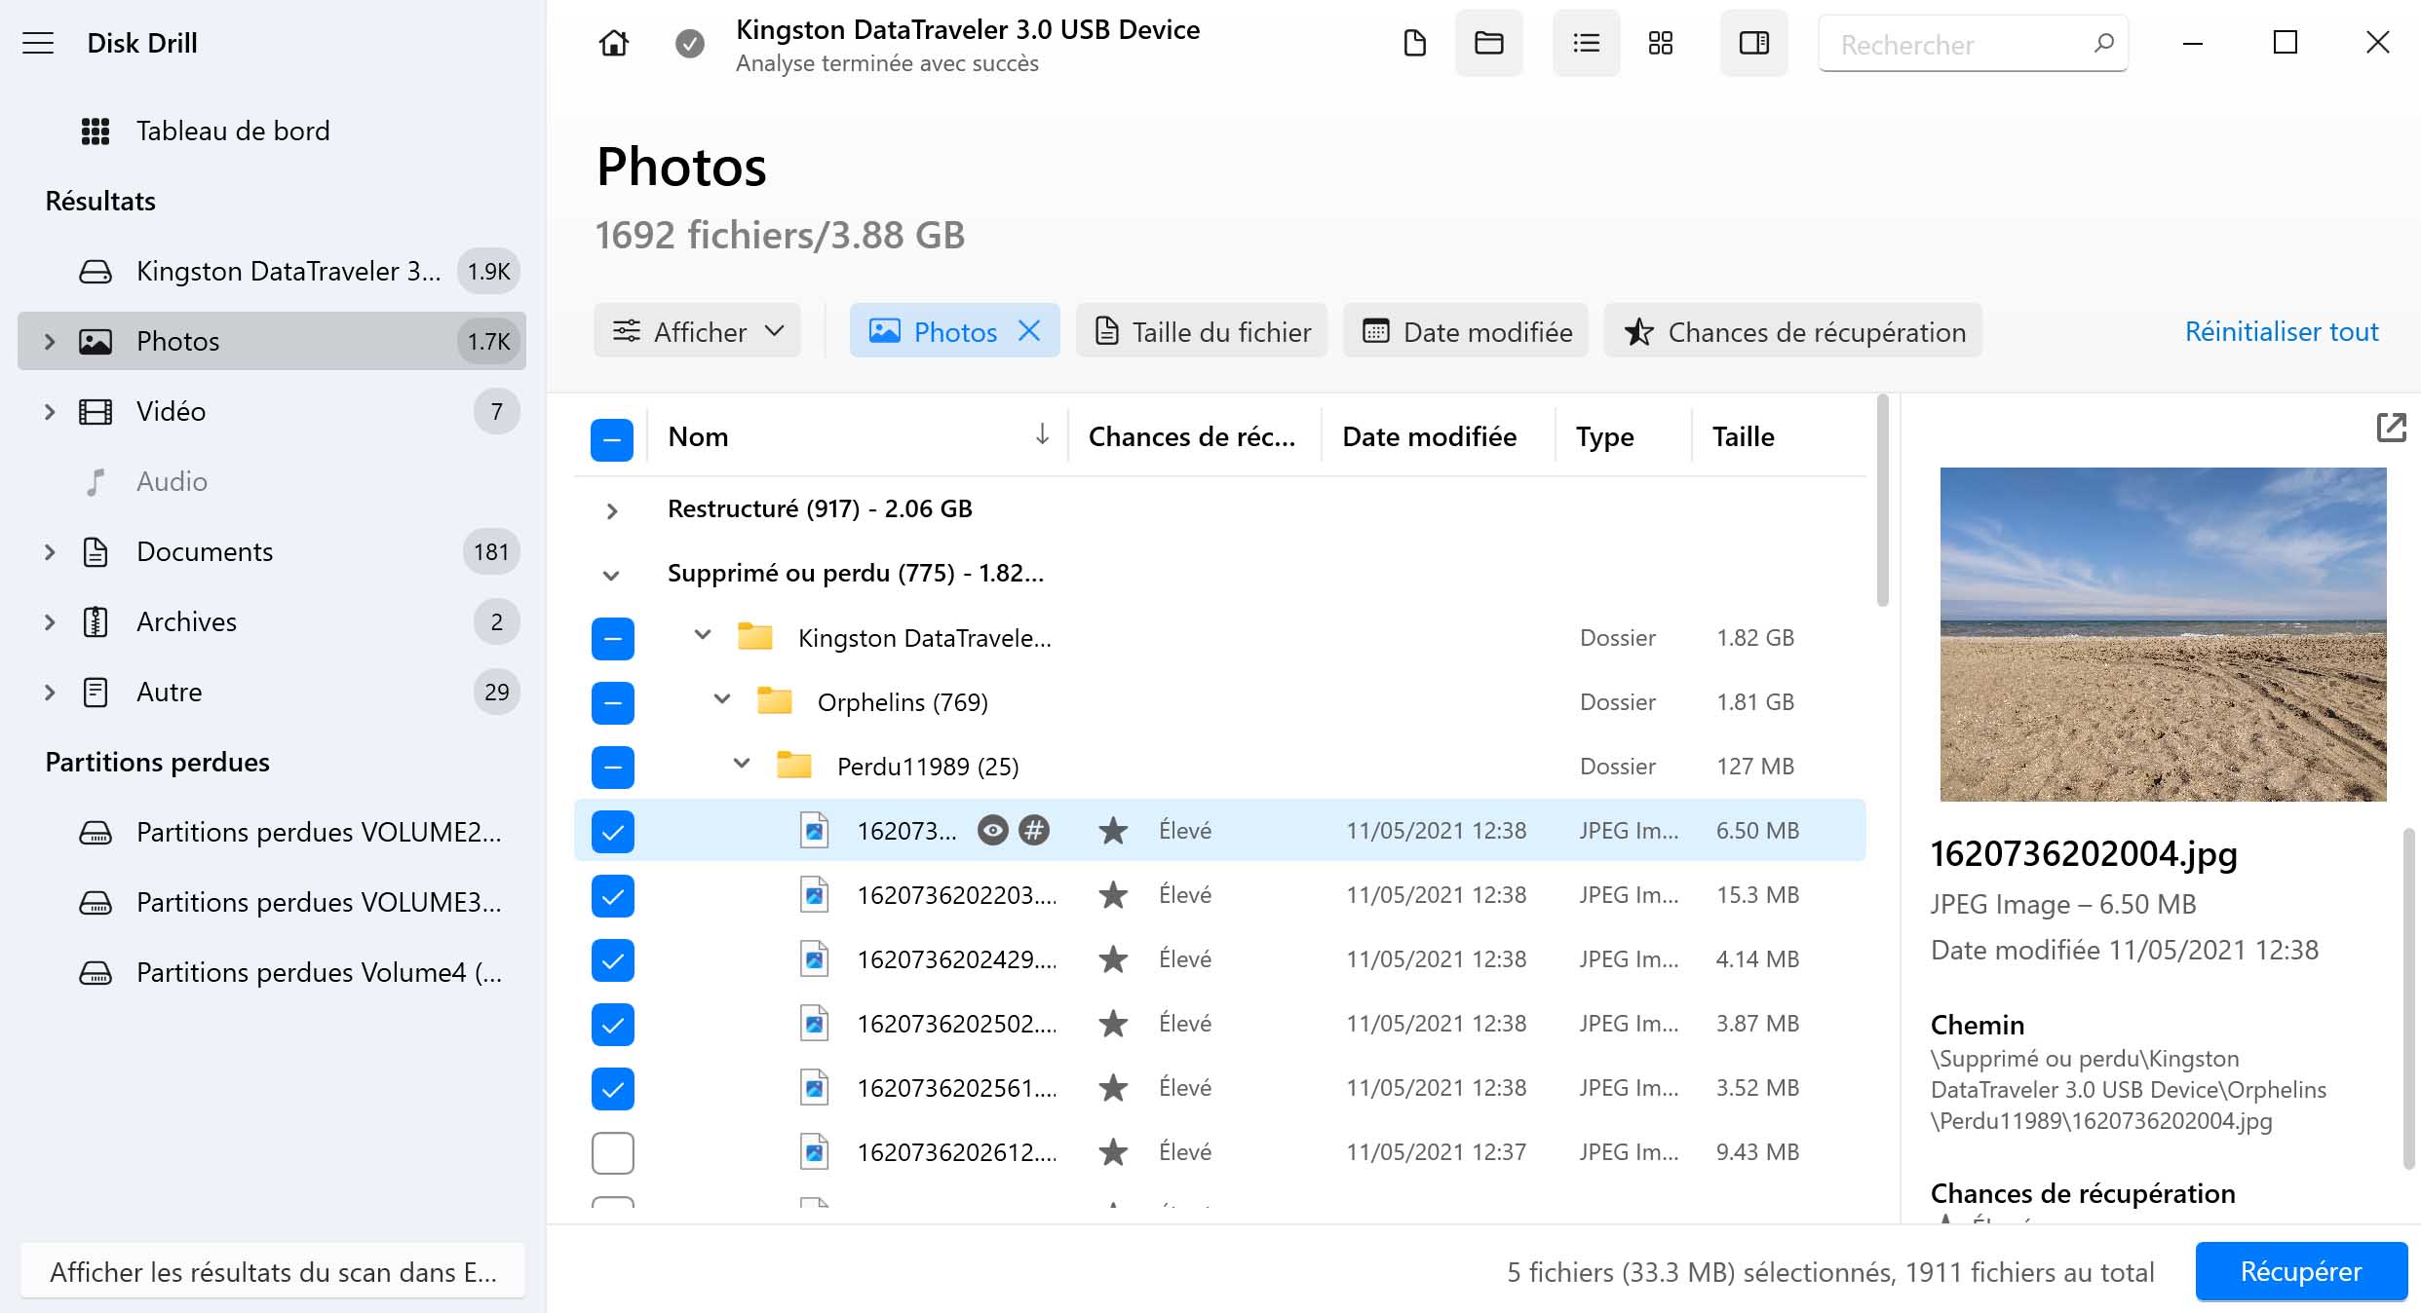Image resolution: width=2421 pixels, height=1313 pixels.
Task: Click the scan complete checkmark status icon
Action: 690,43
